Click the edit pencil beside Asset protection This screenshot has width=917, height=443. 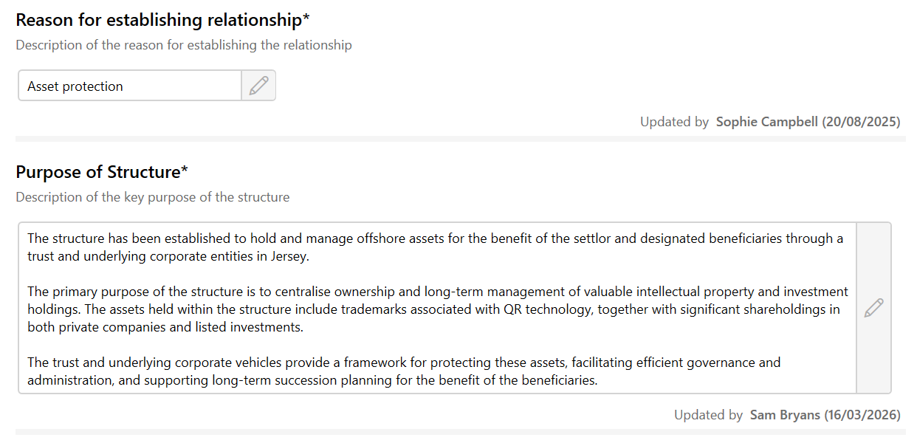tap(258, 86)
